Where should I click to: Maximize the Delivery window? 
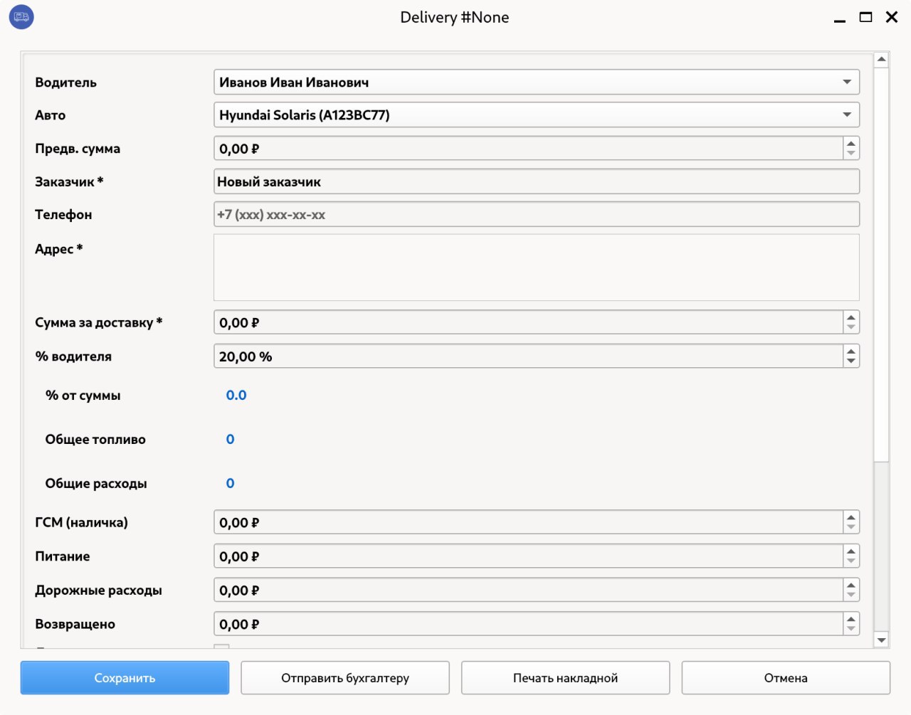865,17
